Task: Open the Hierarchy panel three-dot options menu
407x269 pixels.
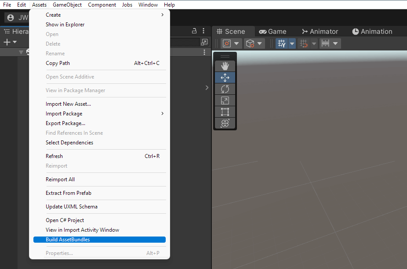Action: click(x=203, y=31)
